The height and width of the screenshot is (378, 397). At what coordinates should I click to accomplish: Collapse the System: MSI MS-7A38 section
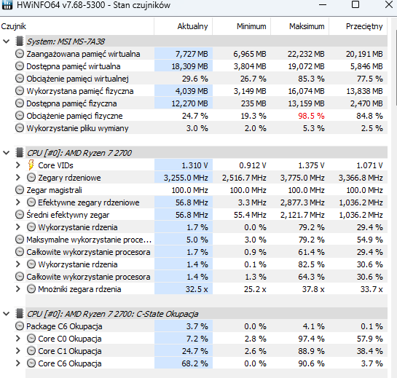pos(7,42)
